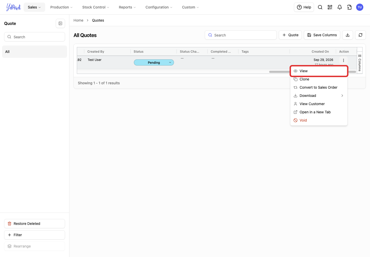Click the Status Cha... column header
This screenshot has height=257, width=370.
click(192, 51)
